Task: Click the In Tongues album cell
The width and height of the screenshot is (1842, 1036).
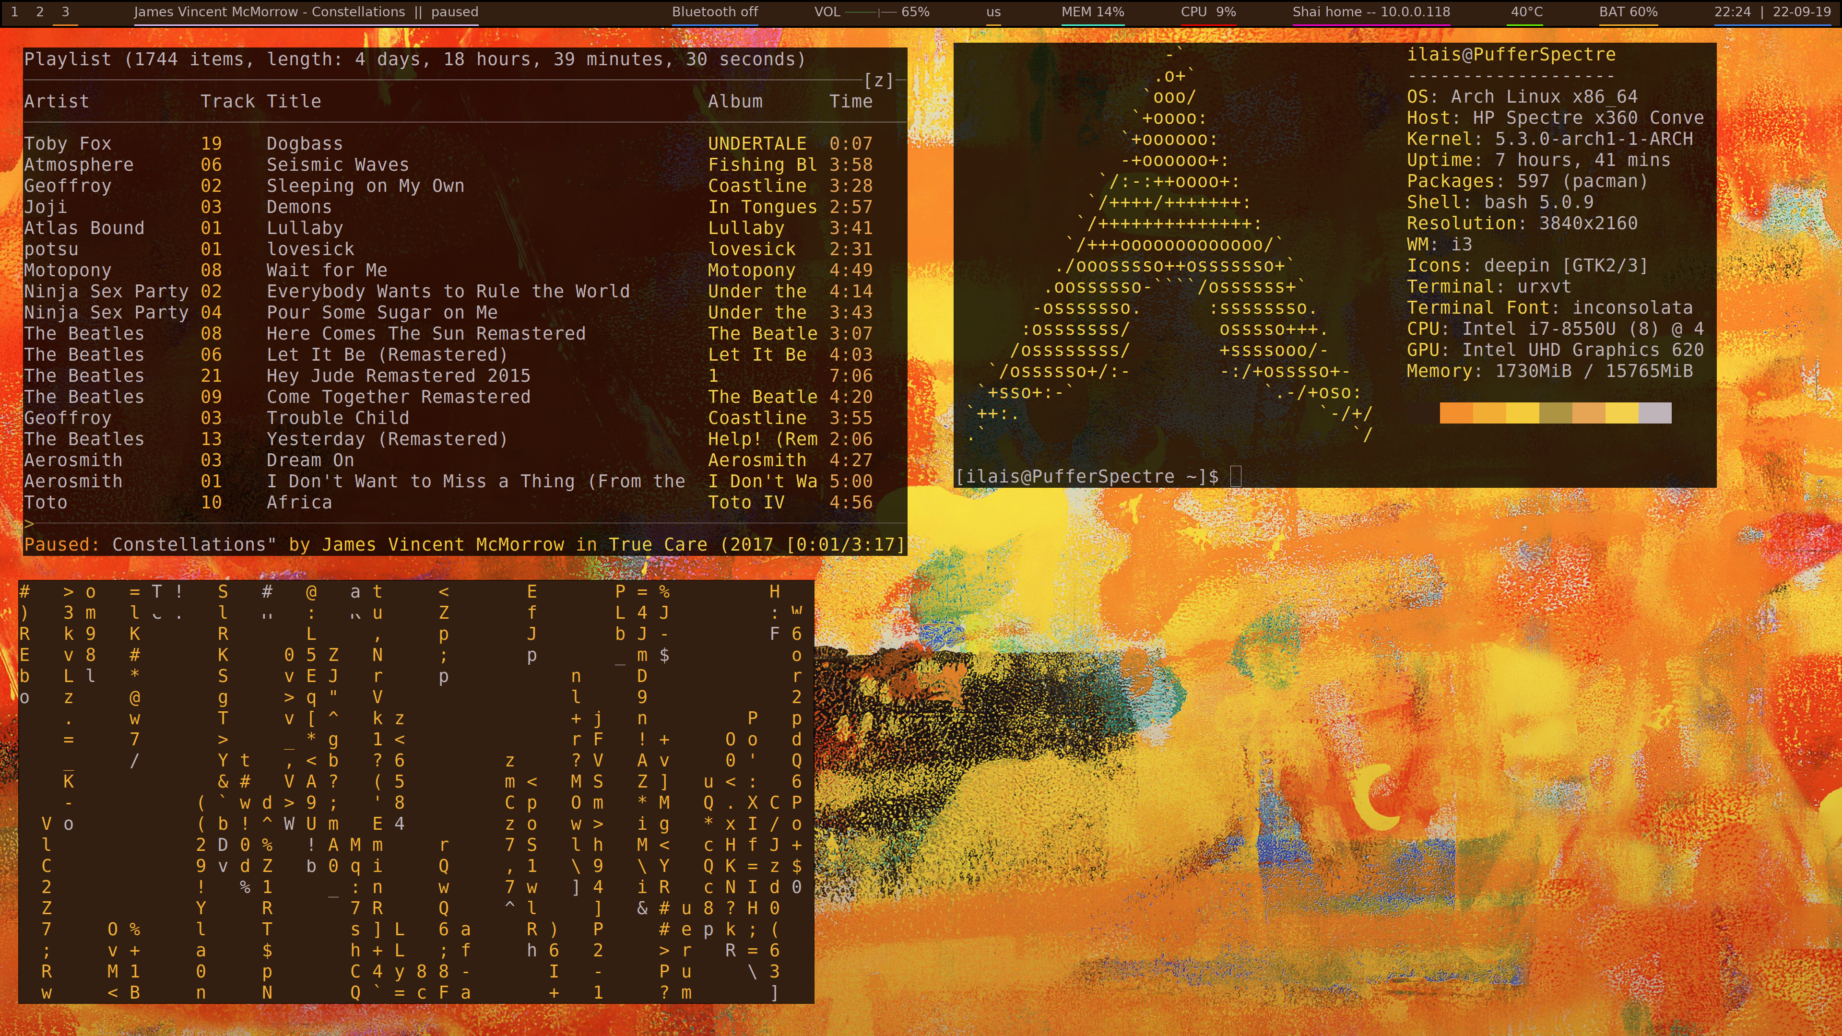Action: coord(762,207)
